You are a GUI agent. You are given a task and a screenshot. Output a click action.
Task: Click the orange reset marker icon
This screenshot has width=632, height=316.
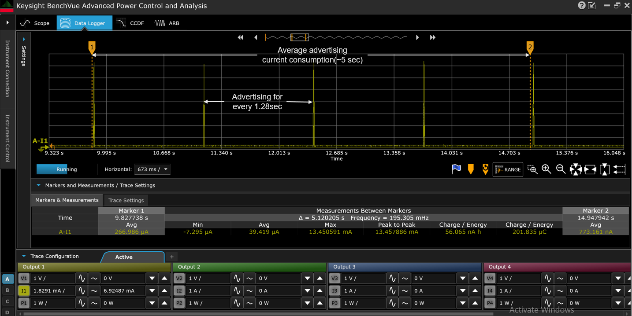point(485,169)
